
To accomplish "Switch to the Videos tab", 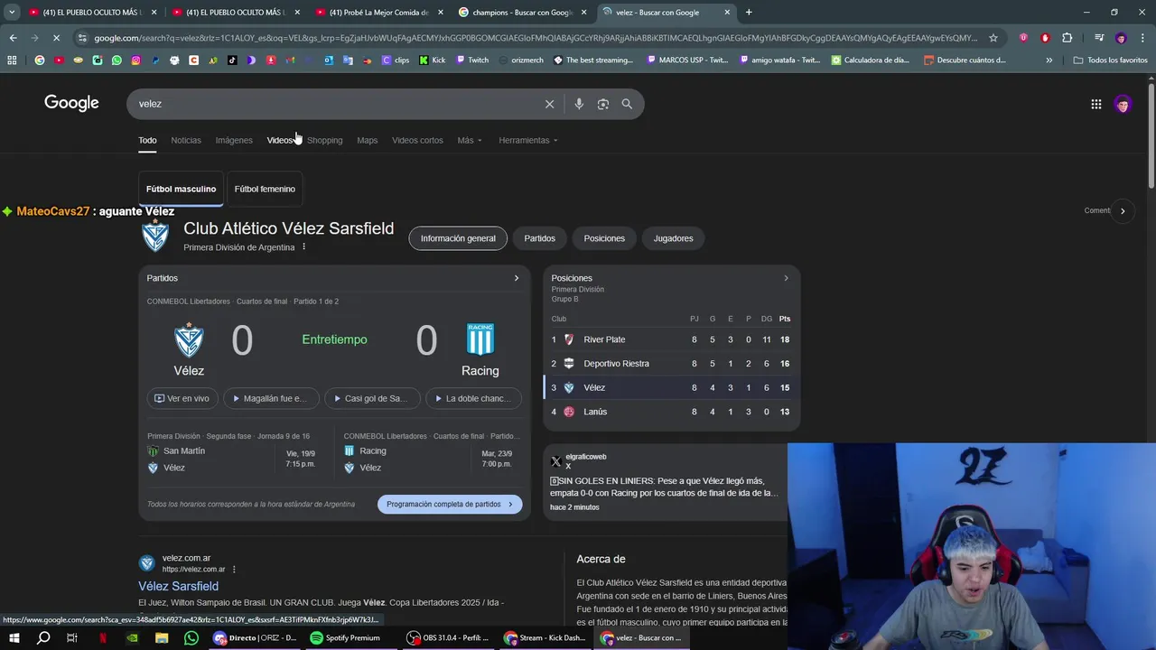I will pyautogui.click(x=280, y=140).
